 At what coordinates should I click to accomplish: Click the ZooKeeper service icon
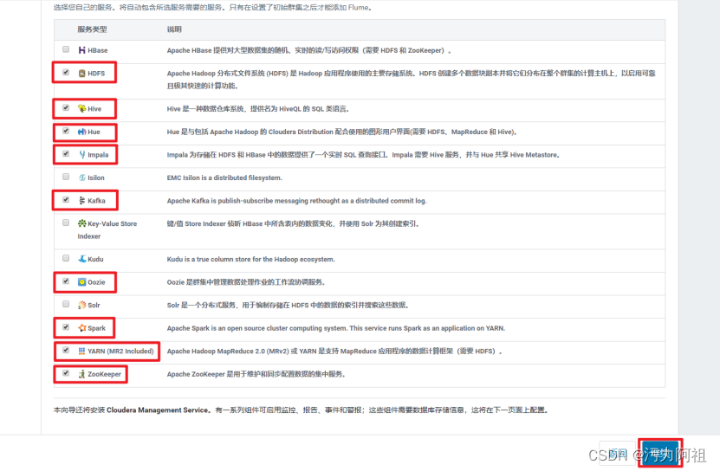point(81,374)
